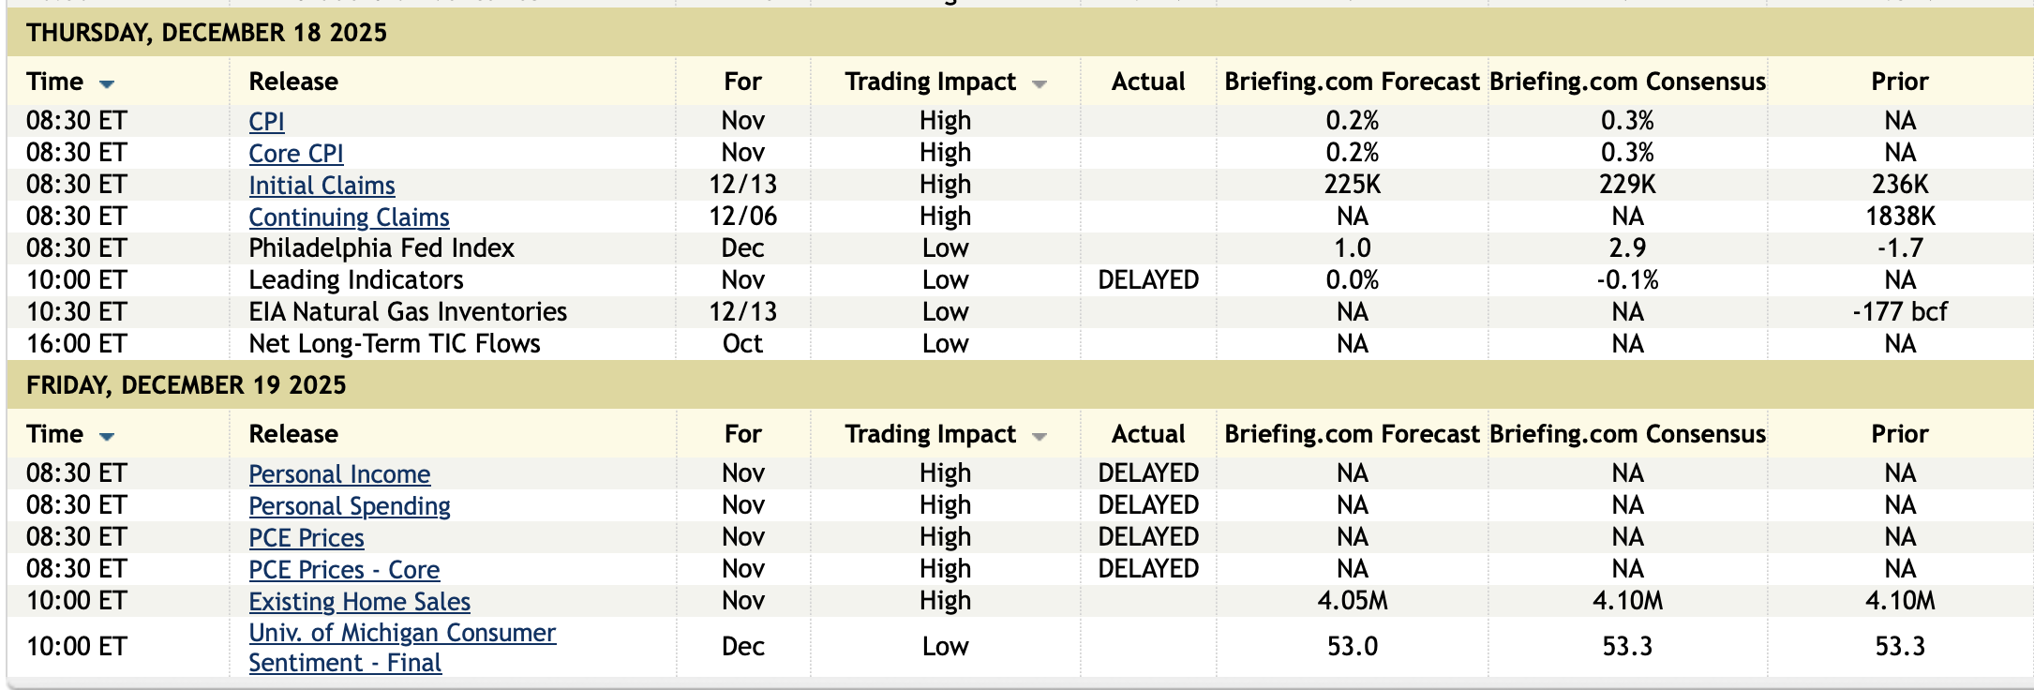Open the Continuing Claims link
Screen dimensions: 2034x690
pos(349,217)
